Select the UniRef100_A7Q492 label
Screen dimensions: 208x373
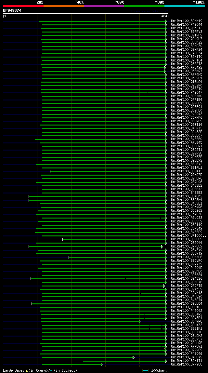coord(187,68)
